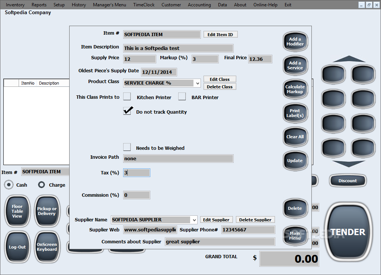
Task: Click the Pickup or Delivery button
Action: (47, 211)
